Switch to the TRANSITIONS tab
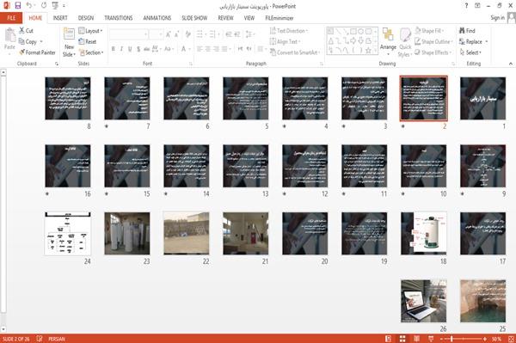 [x=119, y=18]
